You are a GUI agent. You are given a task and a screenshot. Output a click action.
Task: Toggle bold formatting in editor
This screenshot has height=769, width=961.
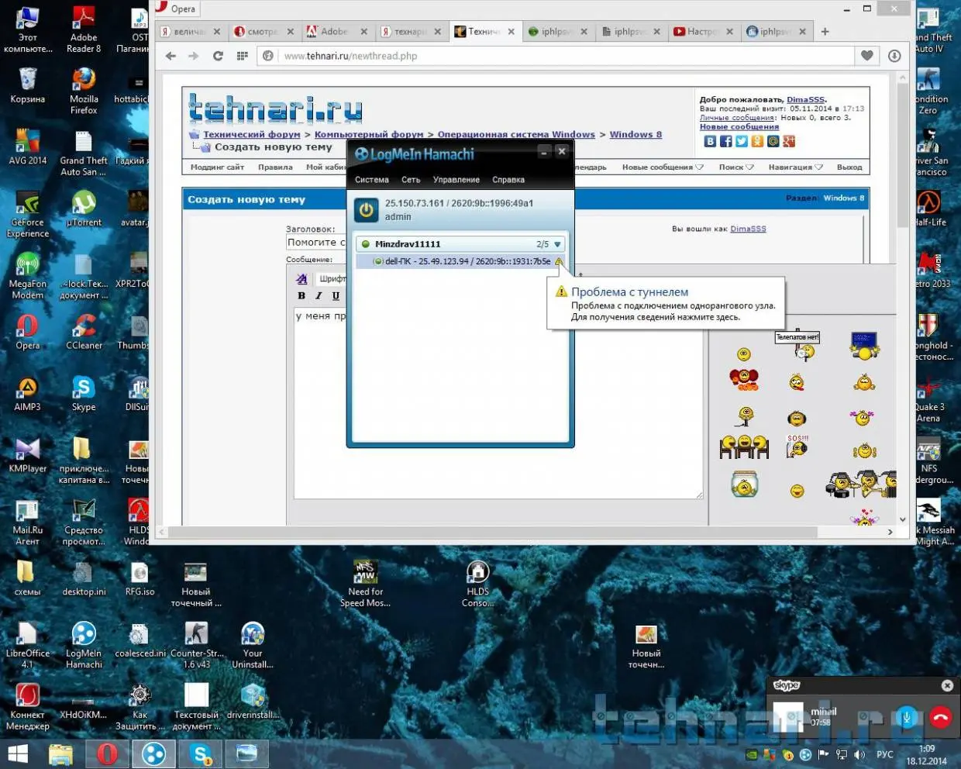[x=301, y=295]
